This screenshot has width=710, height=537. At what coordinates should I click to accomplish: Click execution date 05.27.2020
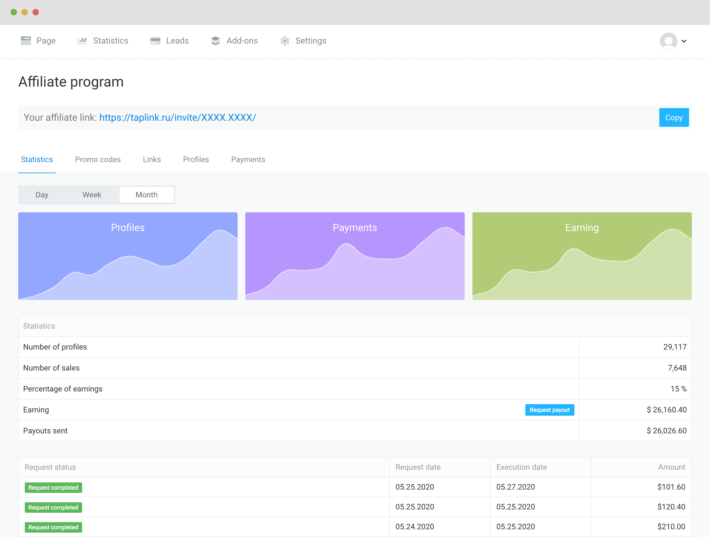pyautogui.click(x=515, y=487)
